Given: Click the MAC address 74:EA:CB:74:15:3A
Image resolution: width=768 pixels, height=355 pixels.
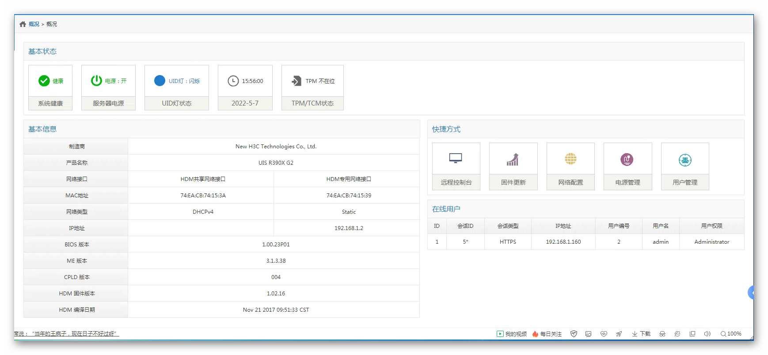Looking at the screenshot, I should [203, 196].
